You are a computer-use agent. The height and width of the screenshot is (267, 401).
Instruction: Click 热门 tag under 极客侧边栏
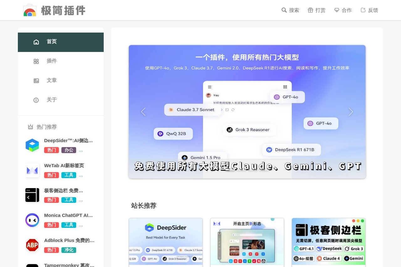51,200
